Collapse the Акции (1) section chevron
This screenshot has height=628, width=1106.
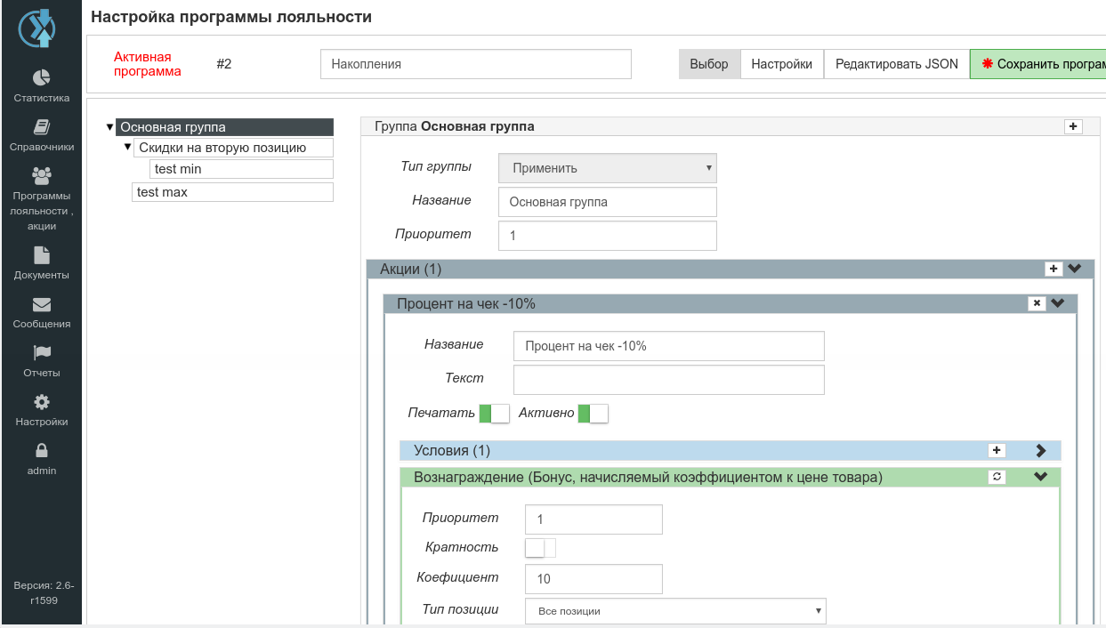coord(1075,269)
